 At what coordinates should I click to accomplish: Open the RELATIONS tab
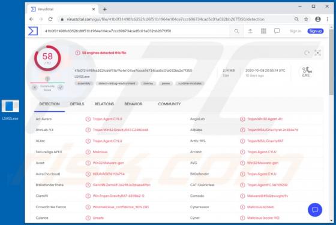(x=104, y=104)
